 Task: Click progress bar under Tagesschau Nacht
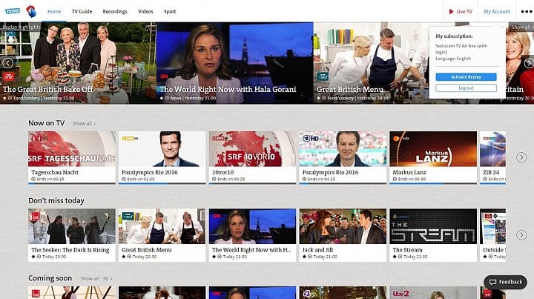click(72, 183)
